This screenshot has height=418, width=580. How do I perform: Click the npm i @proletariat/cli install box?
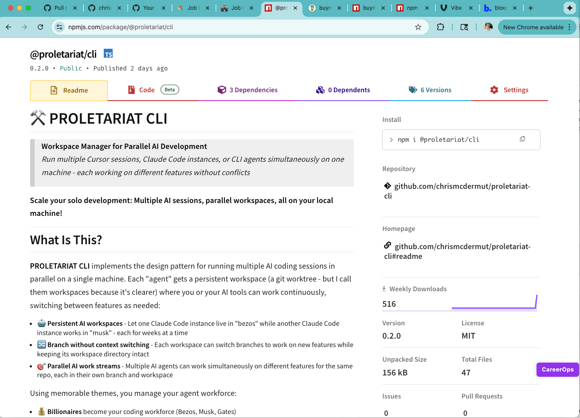[461, 140]
